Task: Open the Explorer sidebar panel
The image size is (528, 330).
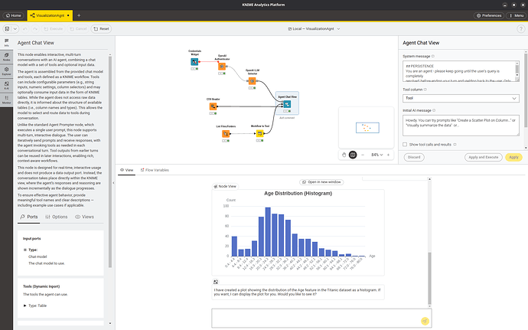Action: pos(6,71)
